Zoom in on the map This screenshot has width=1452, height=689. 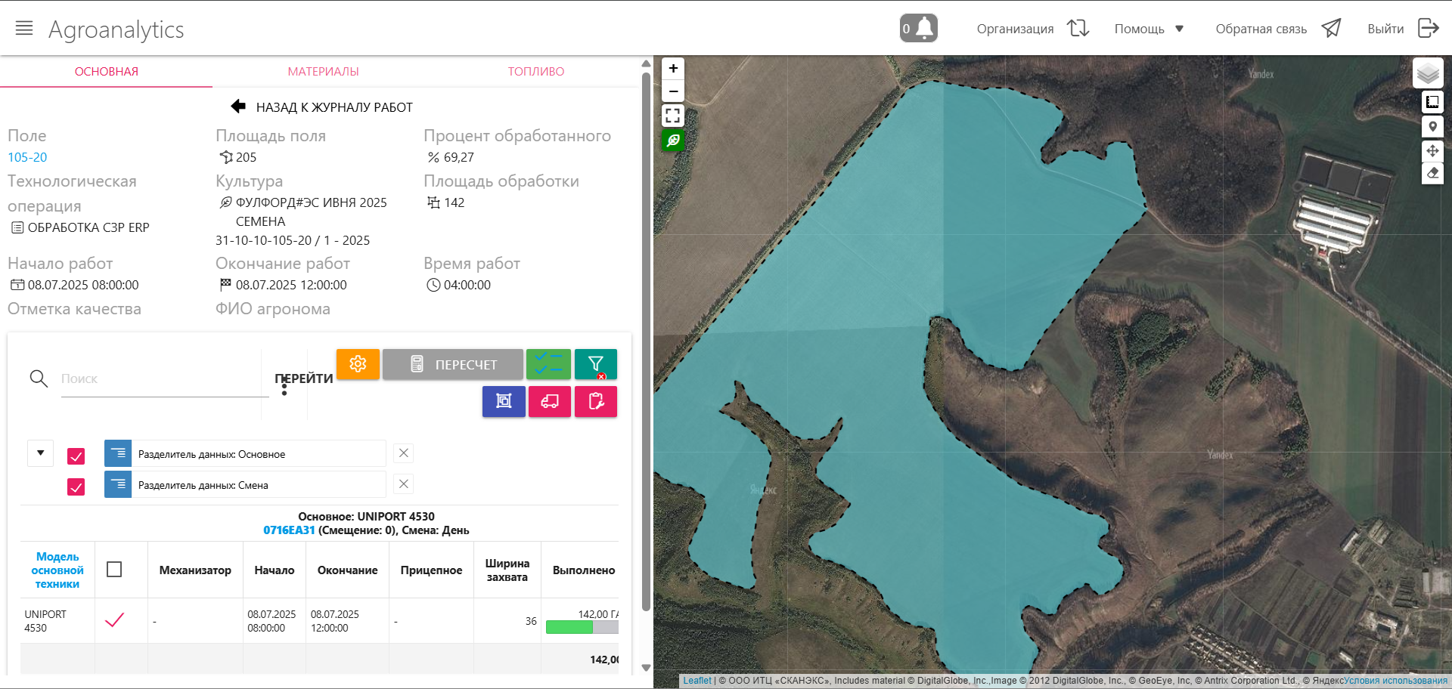673,69
